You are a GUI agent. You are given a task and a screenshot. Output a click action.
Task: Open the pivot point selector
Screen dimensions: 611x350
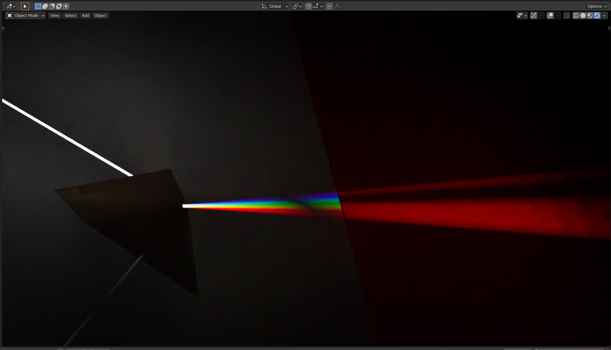297,6
